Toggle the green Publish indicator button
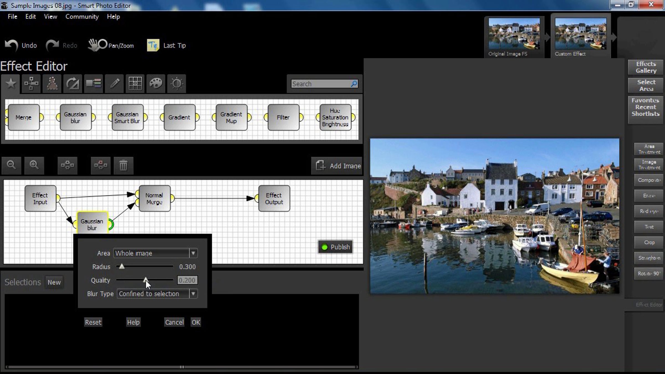The image size is (665, 374). (x=335, y=247)
